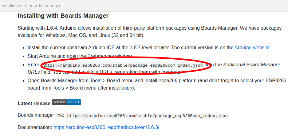288x140 pixels.
Task: Click the italic URLs field word
Action: tap(34, 72)
